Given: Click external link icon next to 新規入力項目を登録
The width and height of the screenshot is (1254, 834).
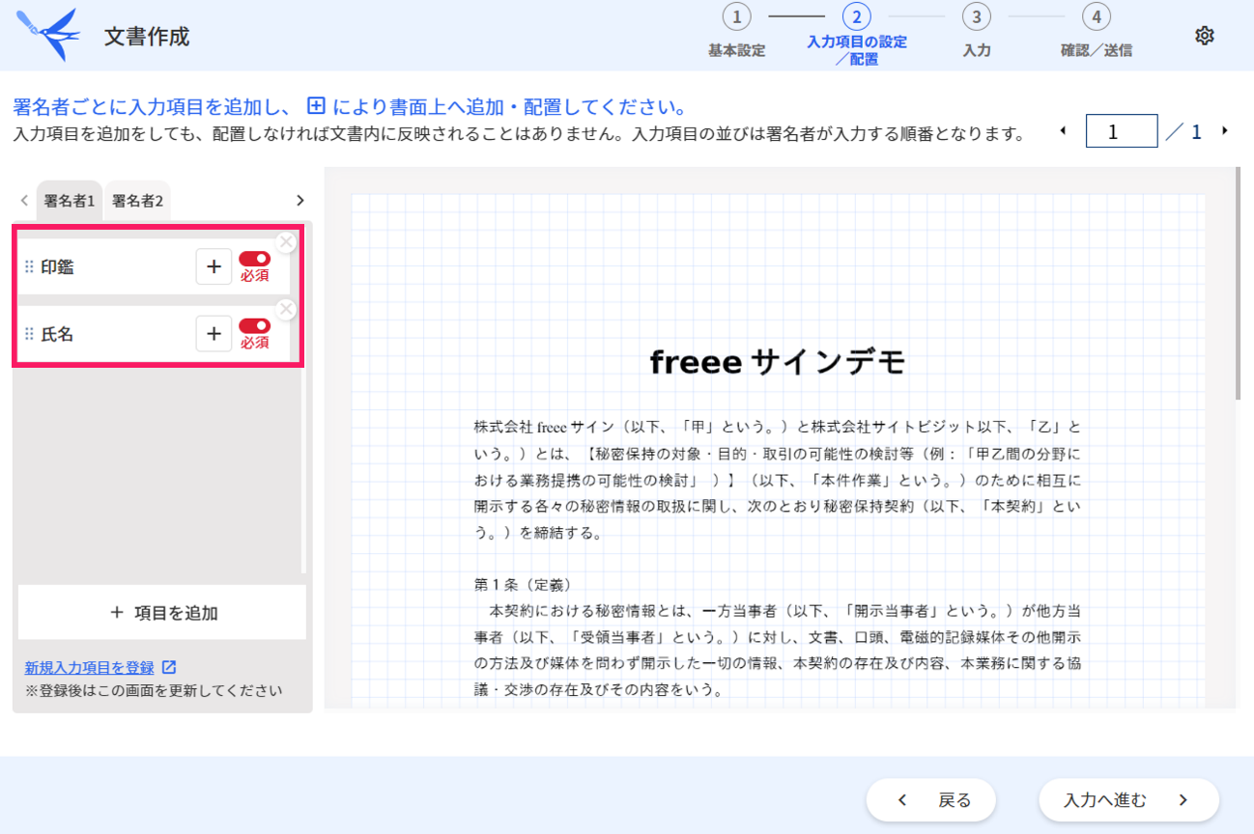Looking at the screenshot, I should click(x=169, y=667).
